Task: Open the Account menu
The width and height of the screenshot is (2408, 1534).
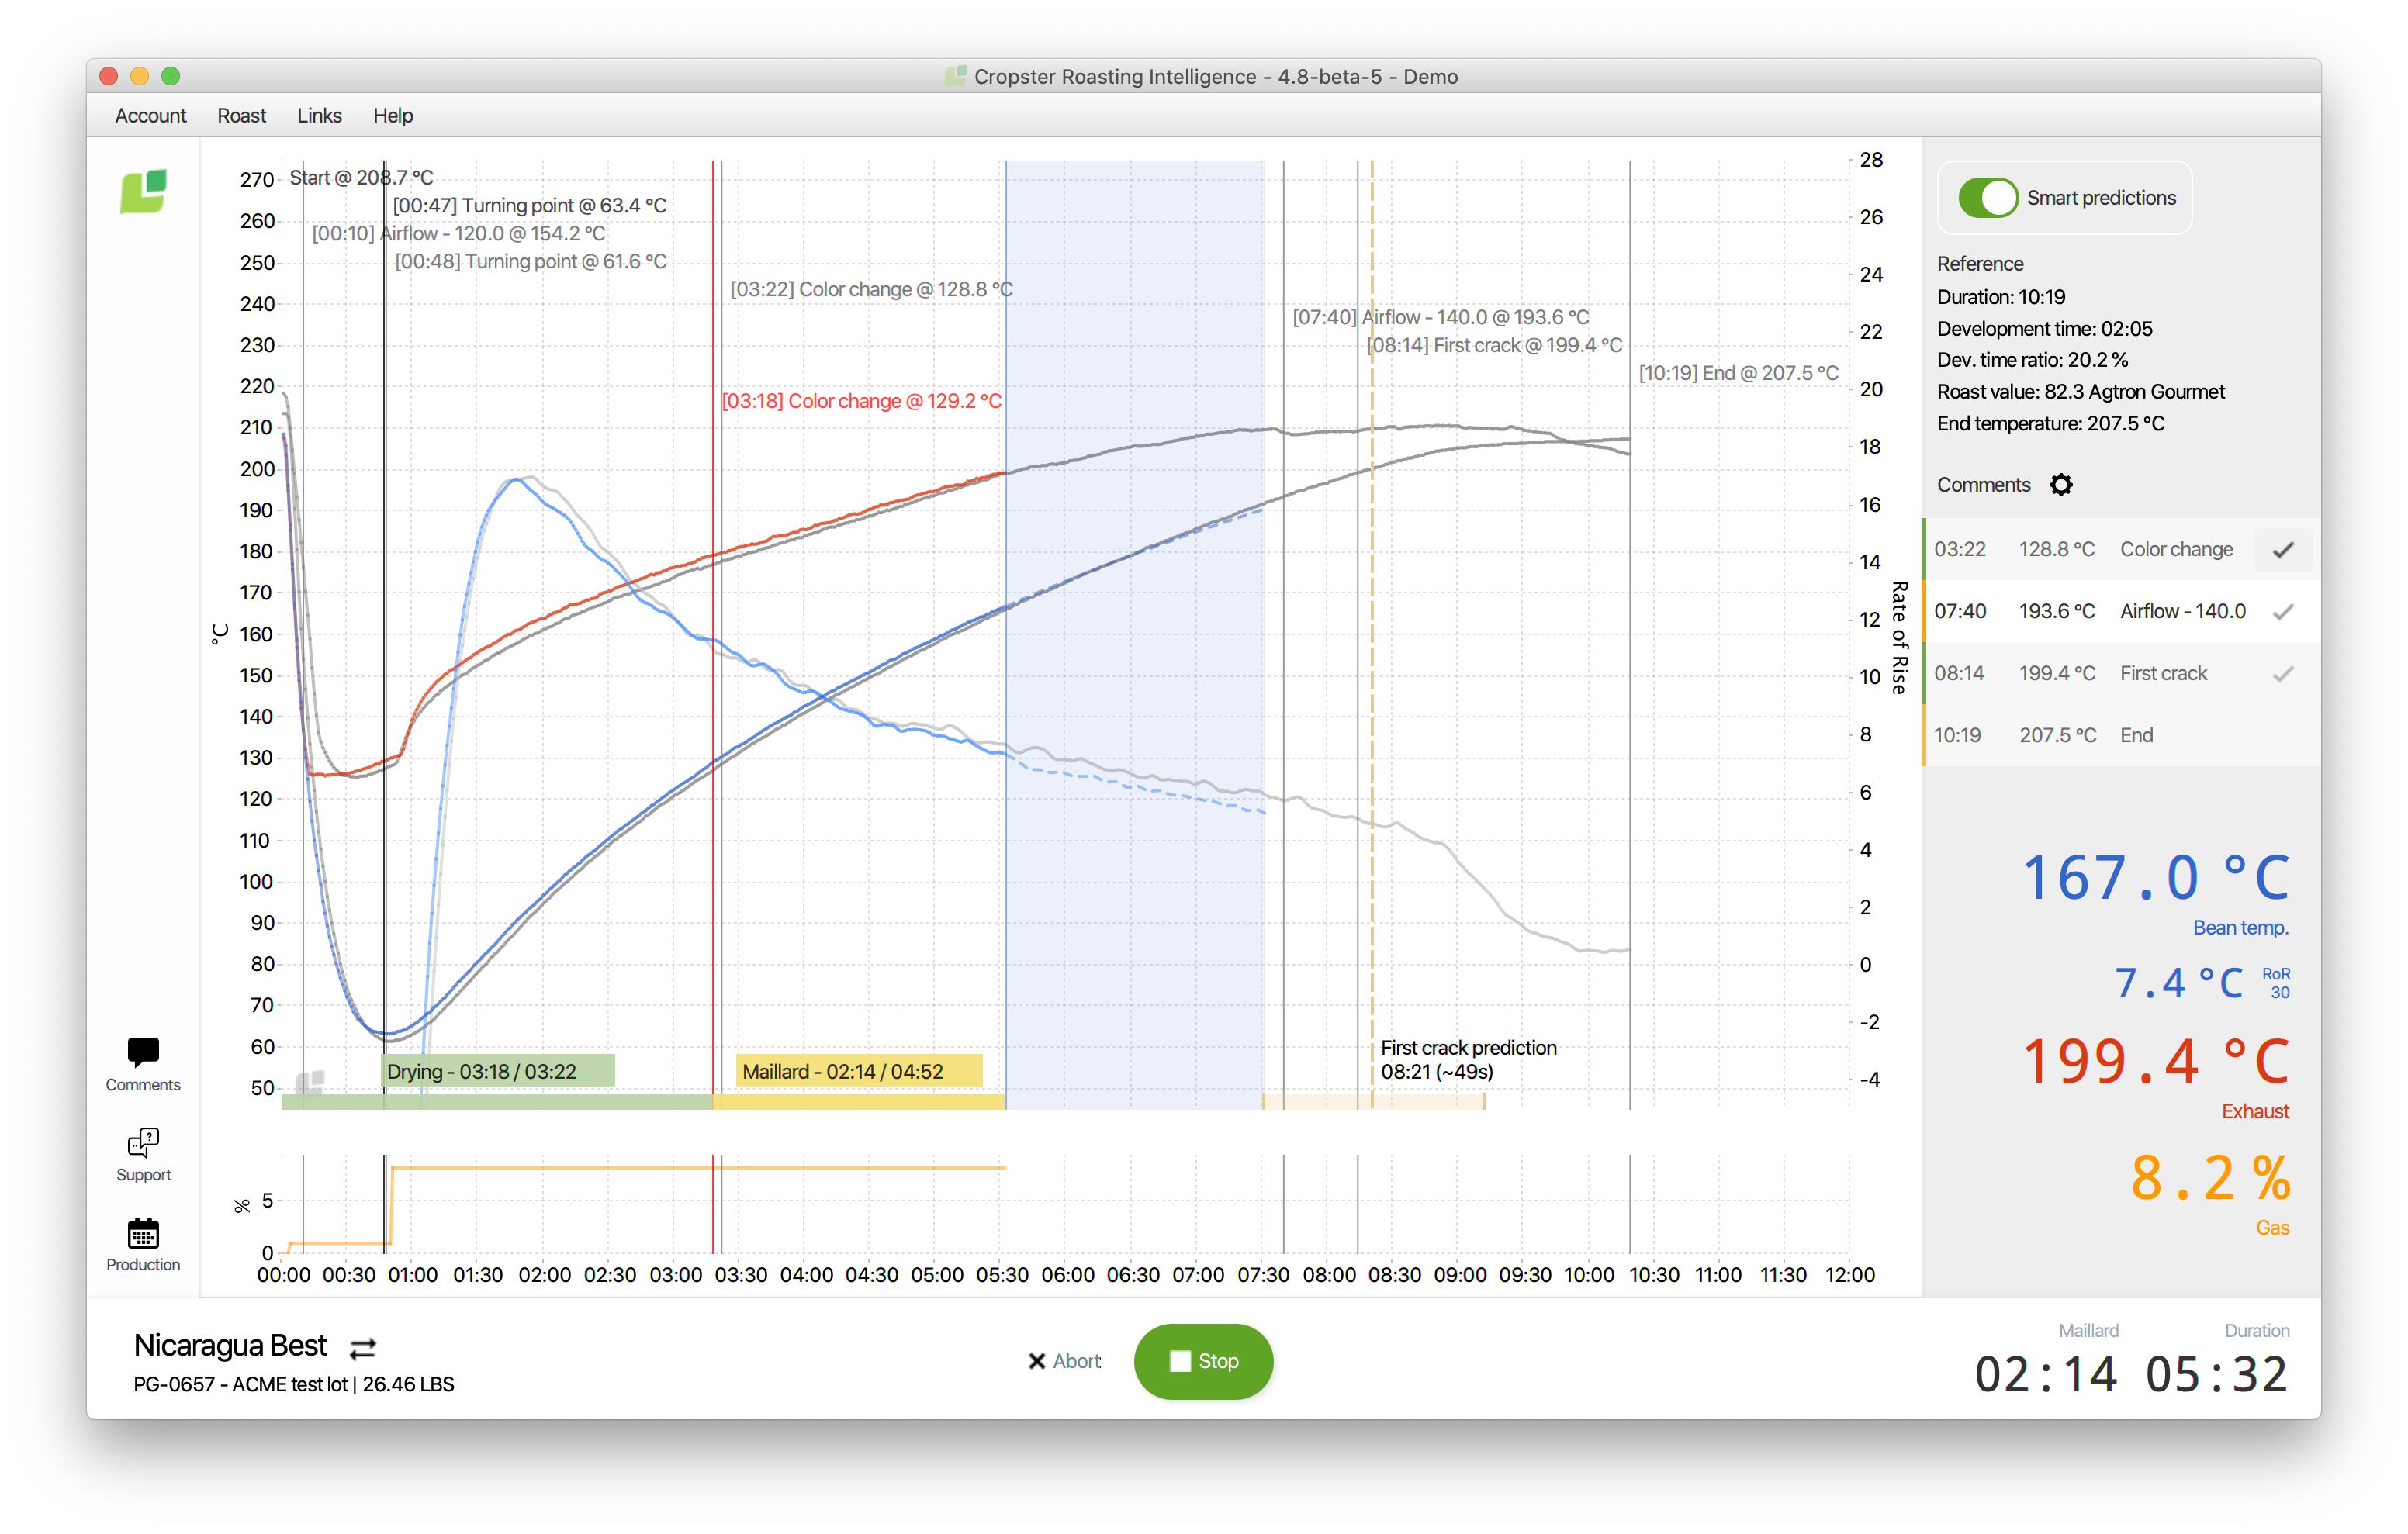Action: click(x=150, y=116)
